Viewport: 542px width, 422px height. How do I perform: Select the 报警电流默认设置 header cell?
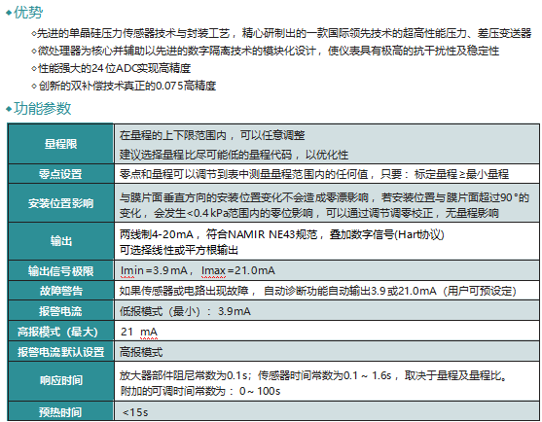tap(61, 352)
